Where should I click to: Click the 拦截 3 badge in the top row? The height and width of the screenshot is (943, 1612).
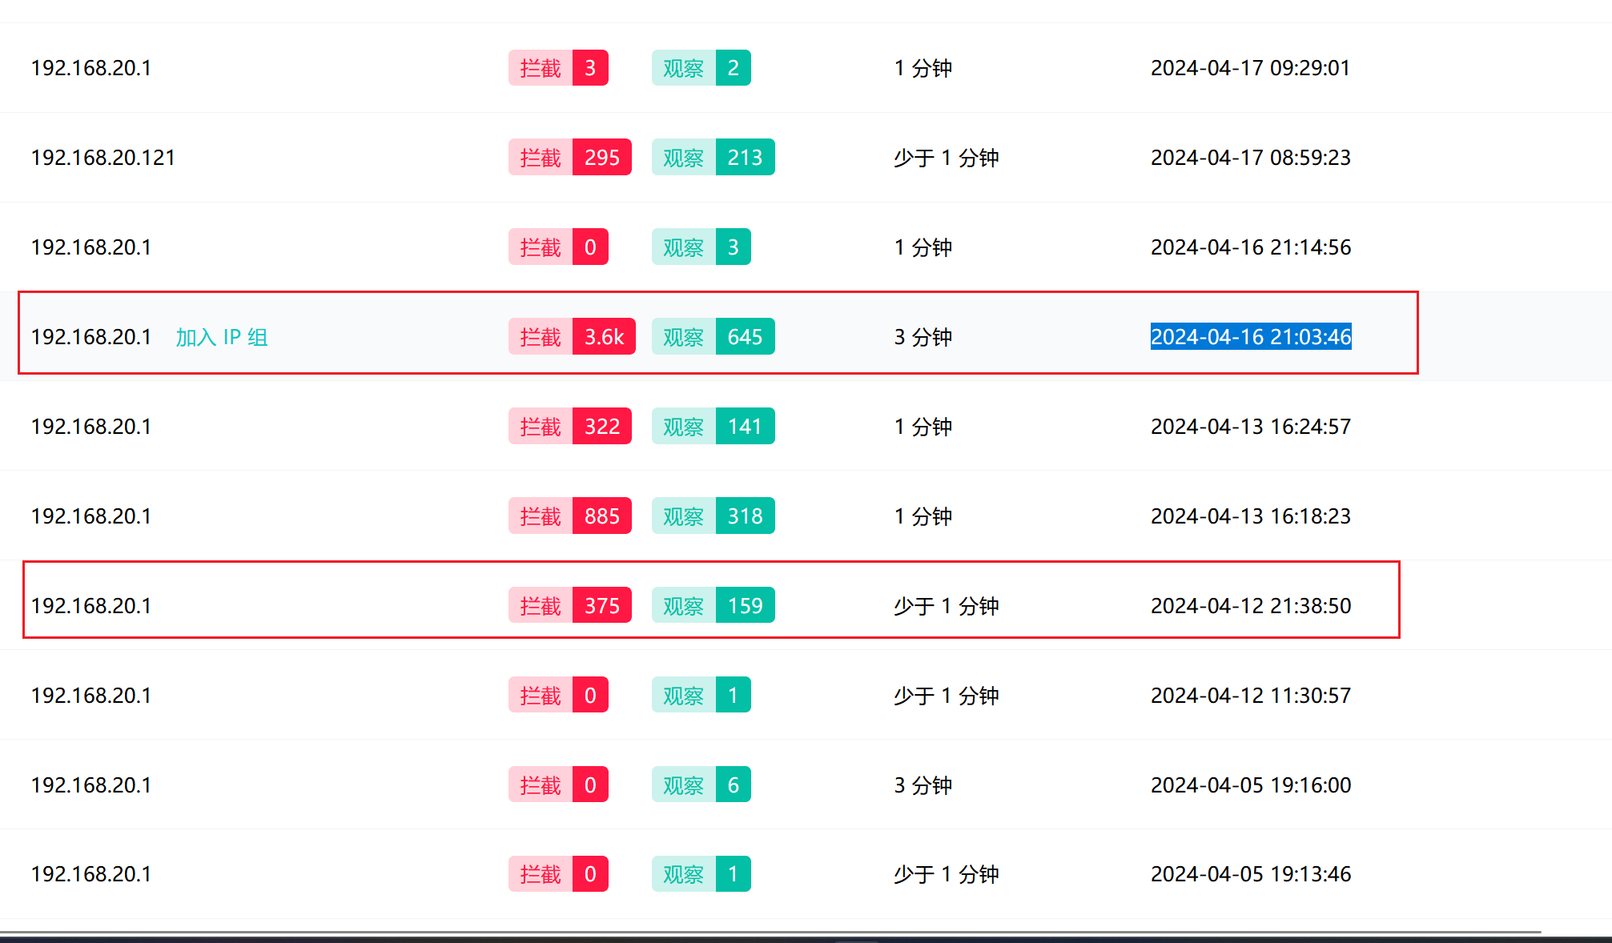coord(558,68)
